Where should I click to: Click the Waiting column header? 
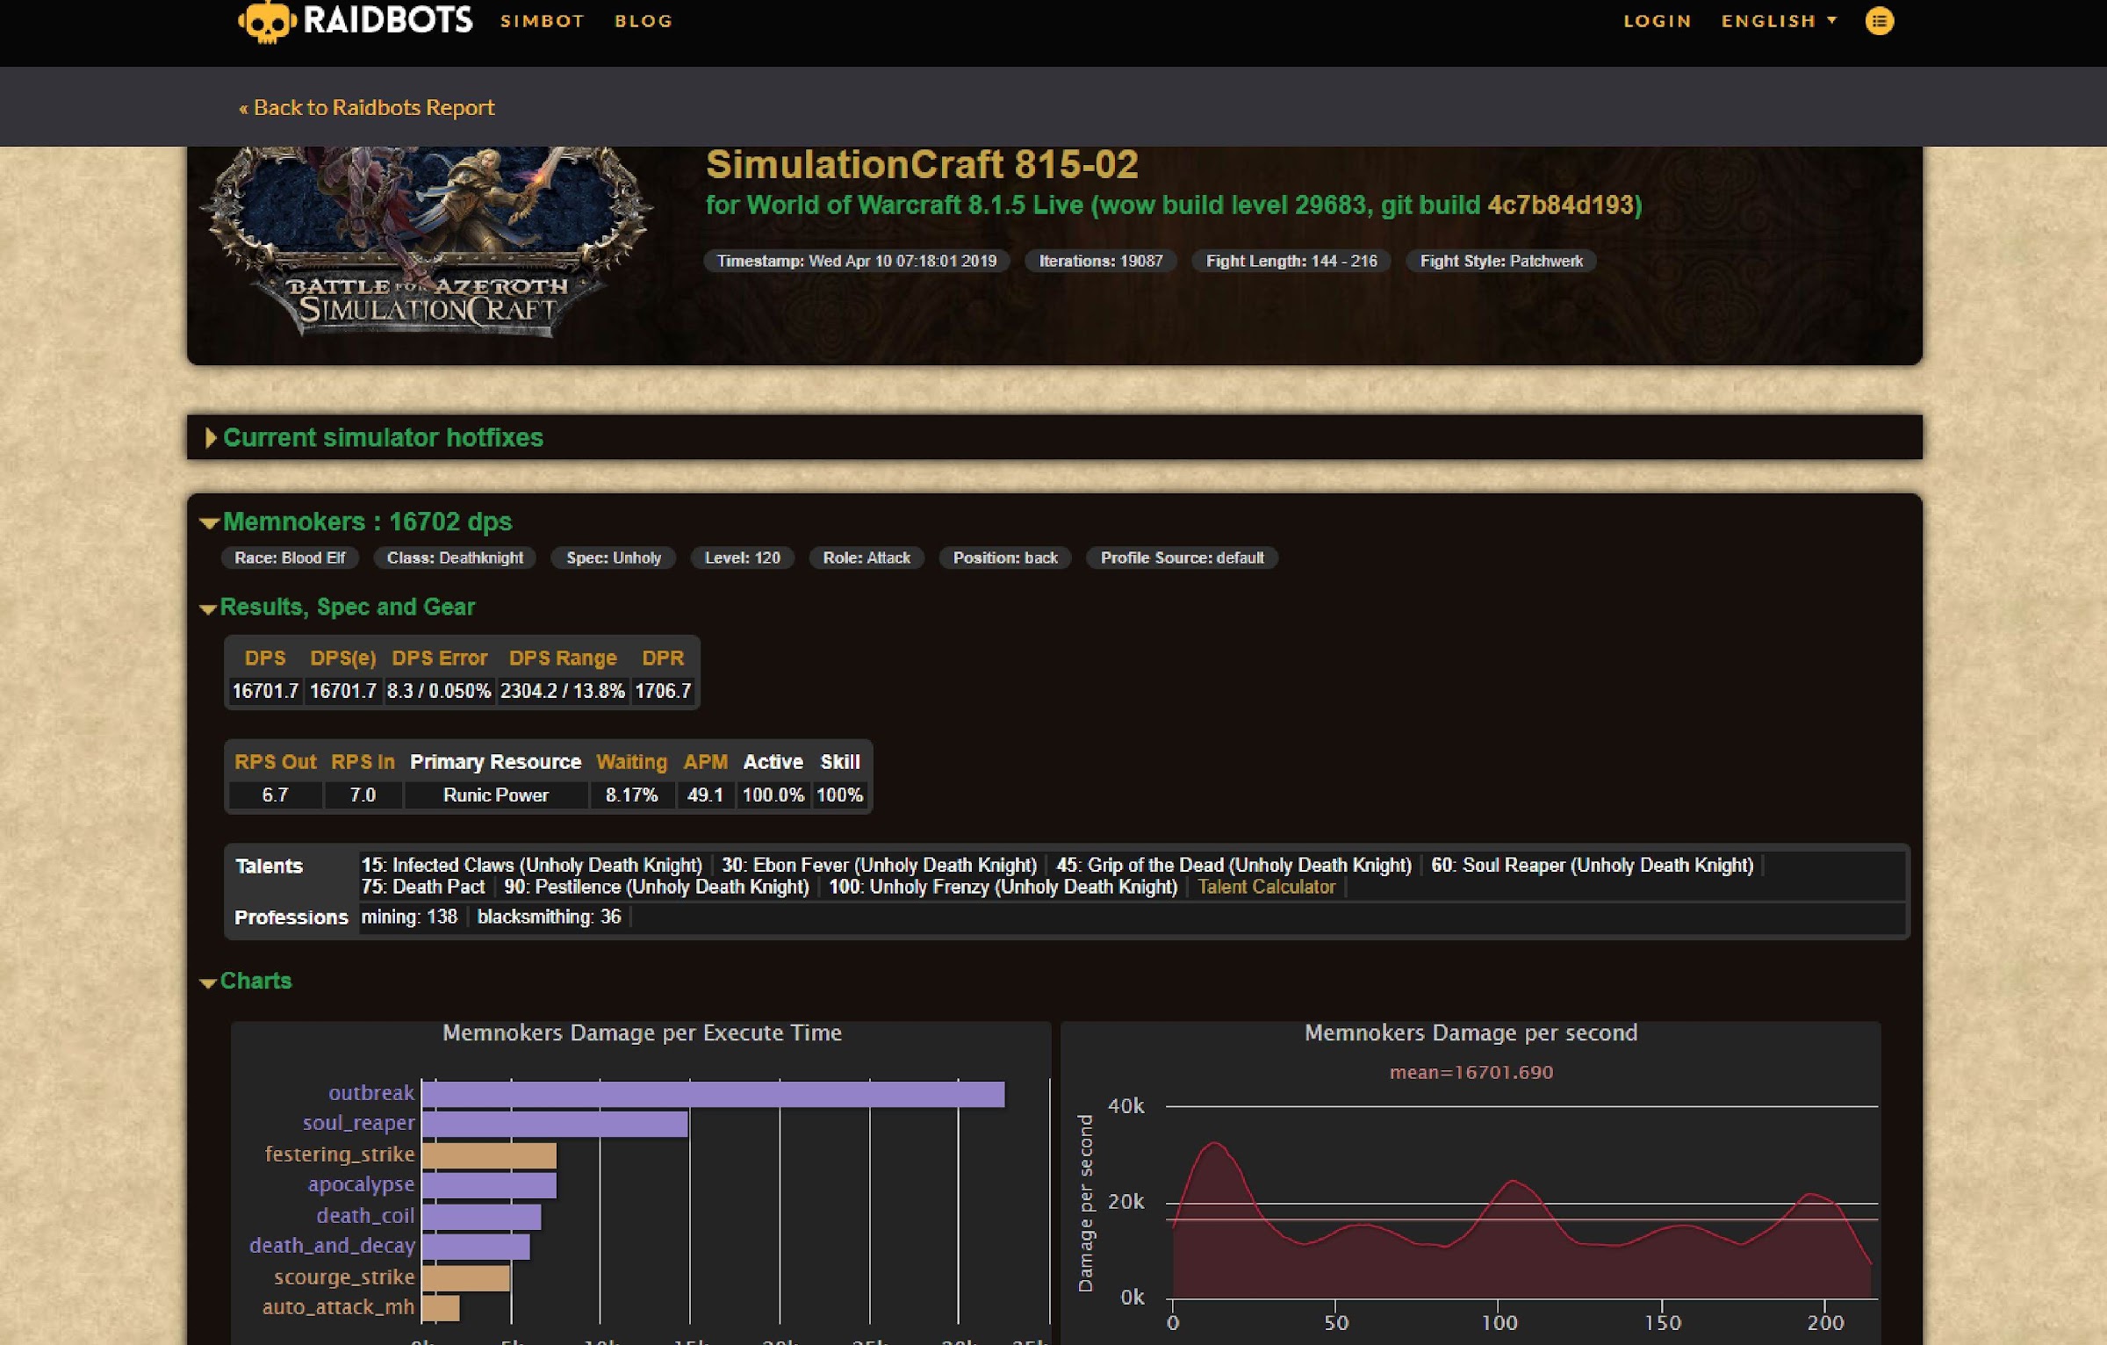coord(631,761)
